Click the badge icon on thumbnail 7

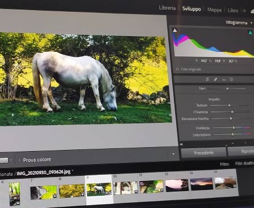coord(55,196)
